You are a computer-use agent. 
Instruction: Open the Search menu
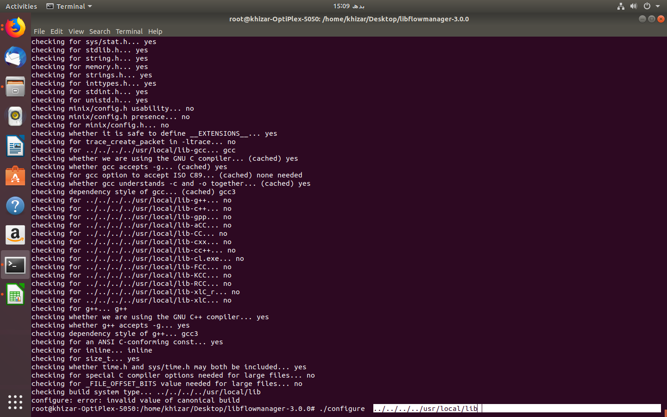click(x=100, y=31)
